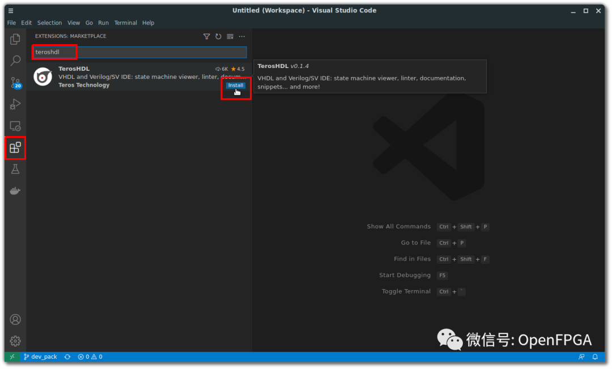Click the Find in Files shortcut hint
The width and height of the screenshot is (612, 369).
[x=441, y=259]
